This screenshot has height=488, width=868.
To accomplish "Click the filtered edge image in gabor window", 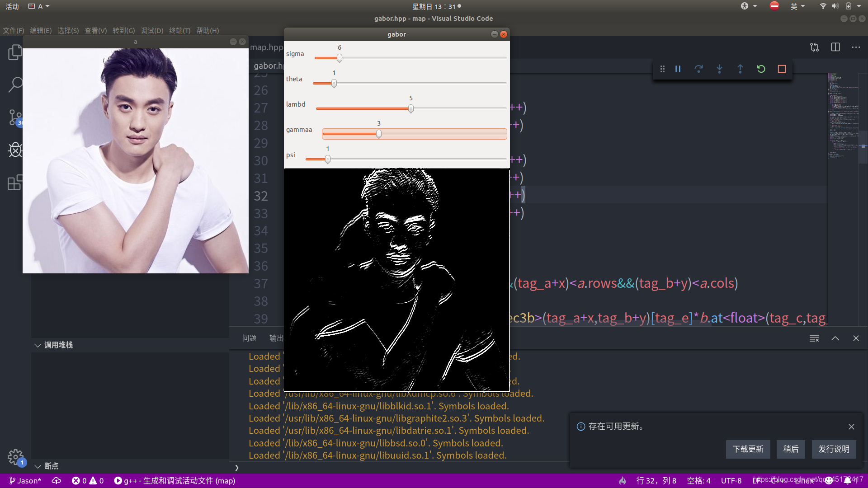I will coord(396,280).
